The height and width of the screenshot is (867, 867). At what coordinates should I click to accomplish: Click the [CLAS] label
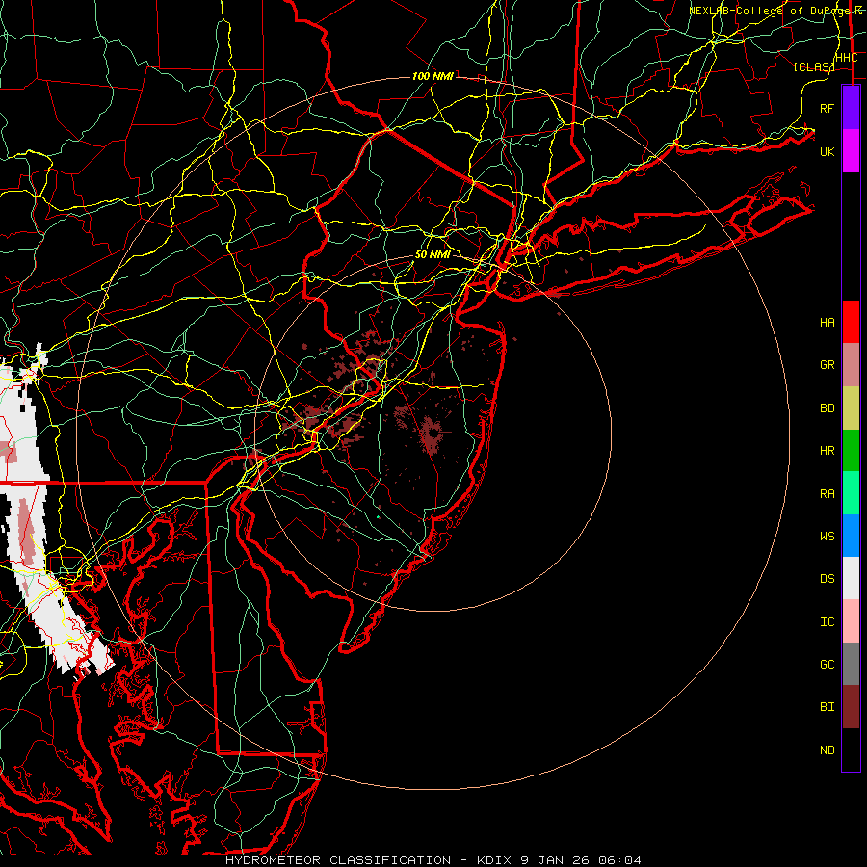(814, 66)
